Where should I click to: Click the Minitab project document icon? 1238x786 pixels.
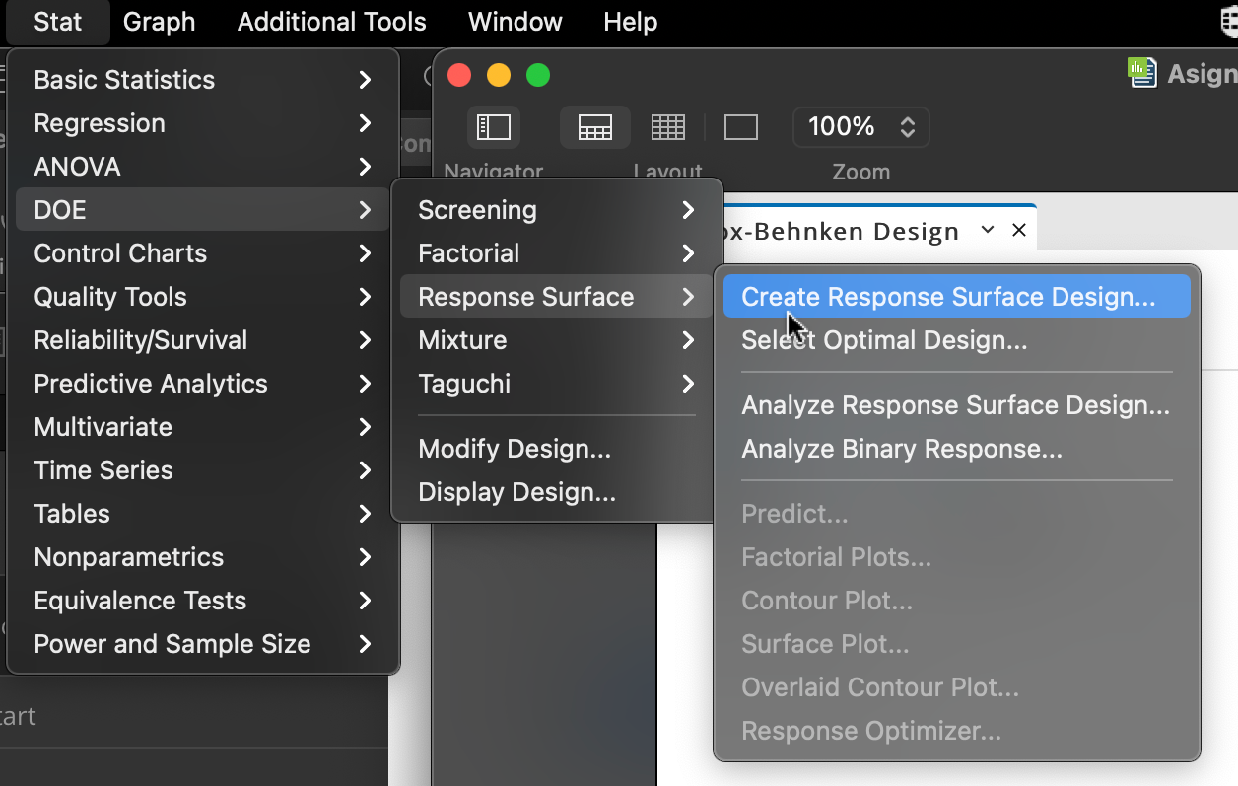coord(1143,73)
